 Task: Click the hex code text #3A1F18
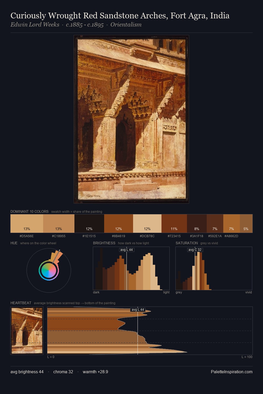tap(197, 236)
